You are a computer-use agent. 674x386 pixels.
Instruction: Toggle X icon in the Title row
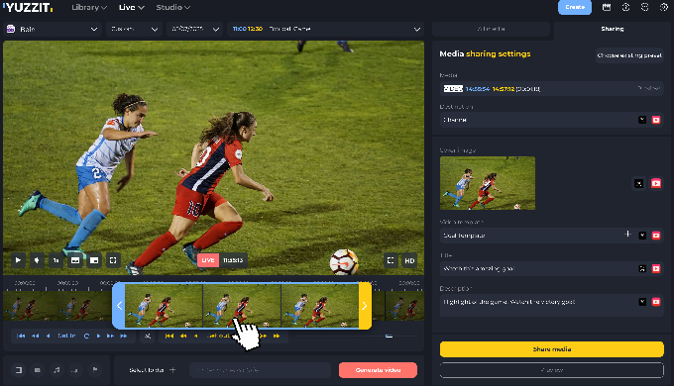pos(642,269)
